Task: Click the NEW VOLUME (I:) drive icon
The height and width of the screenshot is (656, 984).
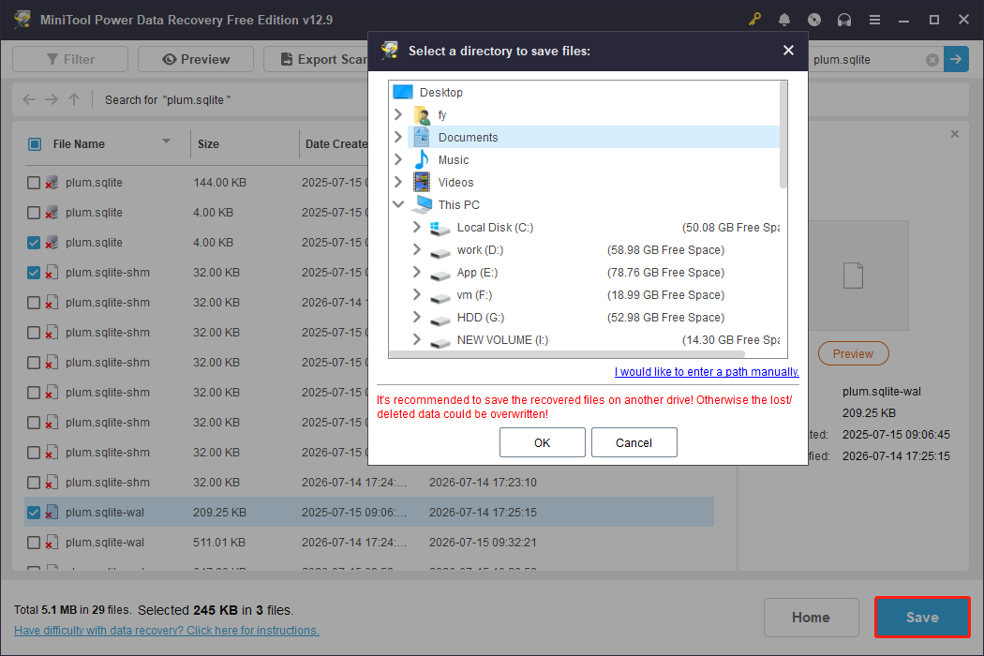Action: click(440, 342)
